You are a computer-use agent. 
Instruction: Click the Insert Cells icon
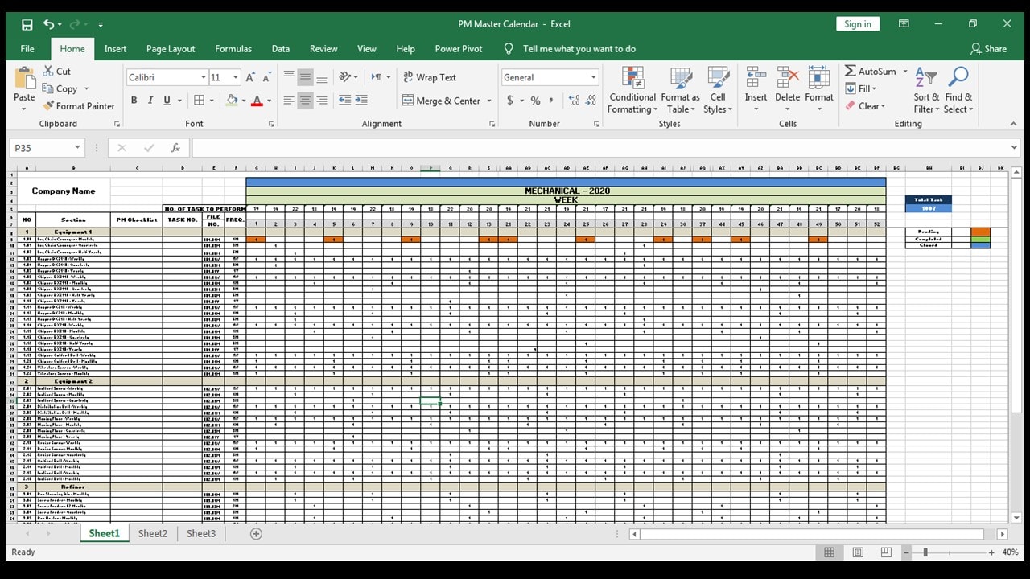[755, 80]
